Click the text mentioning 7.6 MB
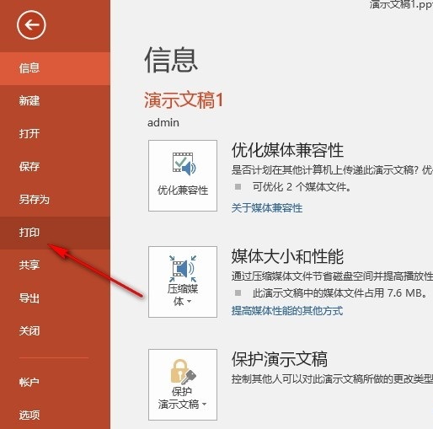Screen dimensions: 433x429 [x=340, y=293]
